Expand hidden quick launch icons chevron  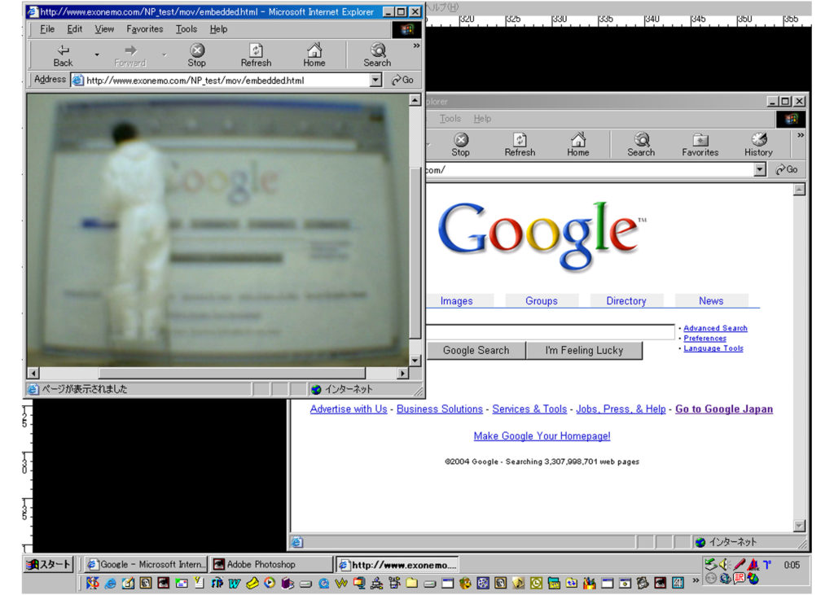pos(696,580)
